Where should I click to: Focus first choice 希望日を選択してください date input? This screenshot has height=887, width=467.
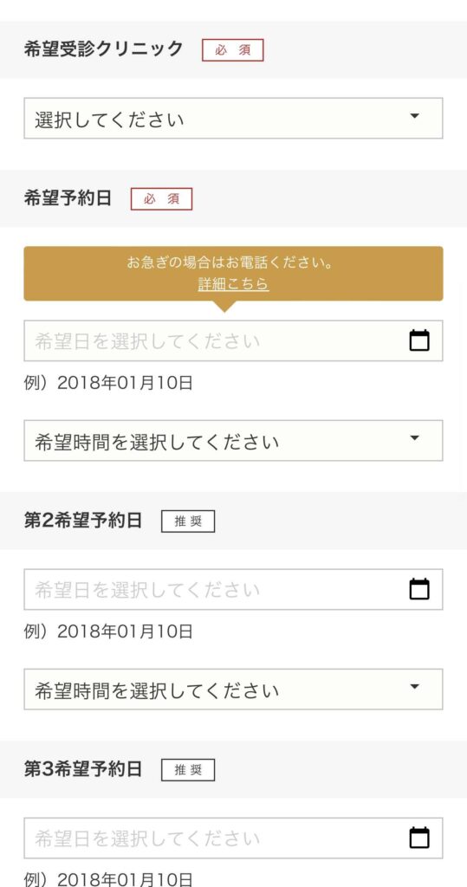(x=233, y=340)
